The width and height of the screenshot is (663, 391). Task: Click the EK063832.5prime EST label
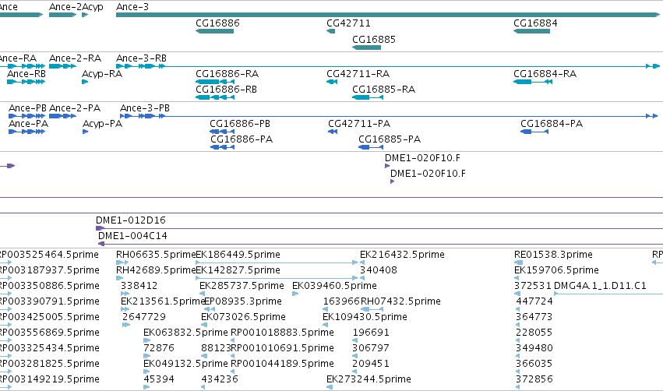[x=185, y=333]
